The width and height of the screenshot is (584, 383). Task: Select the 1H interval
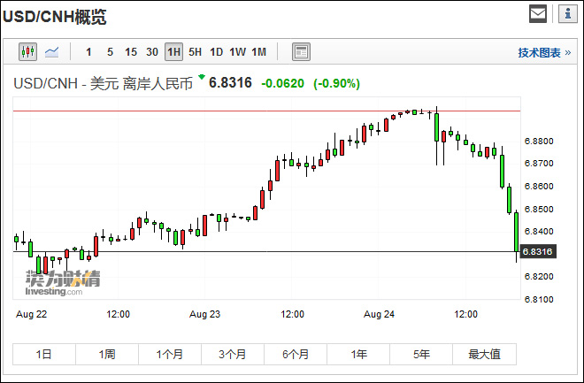pos(173,52)
